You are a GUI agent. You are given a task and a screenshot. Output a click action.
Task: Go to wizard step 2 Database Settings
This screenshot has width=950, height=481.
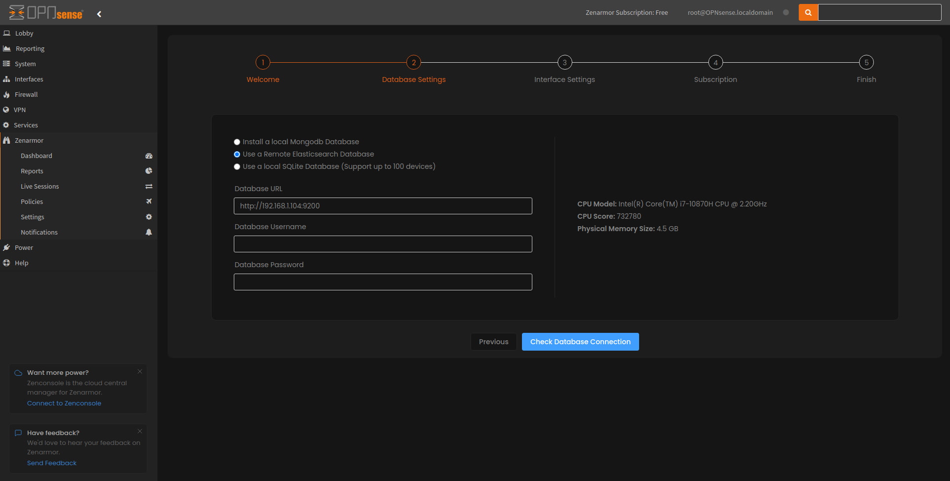tap(414, 63)
